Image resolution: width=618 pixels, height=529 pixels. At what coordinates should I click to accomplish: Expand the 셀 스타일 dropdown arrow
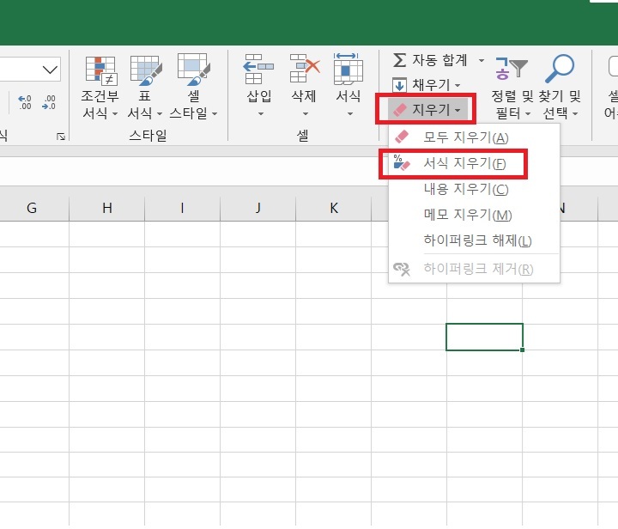[215, 114]
